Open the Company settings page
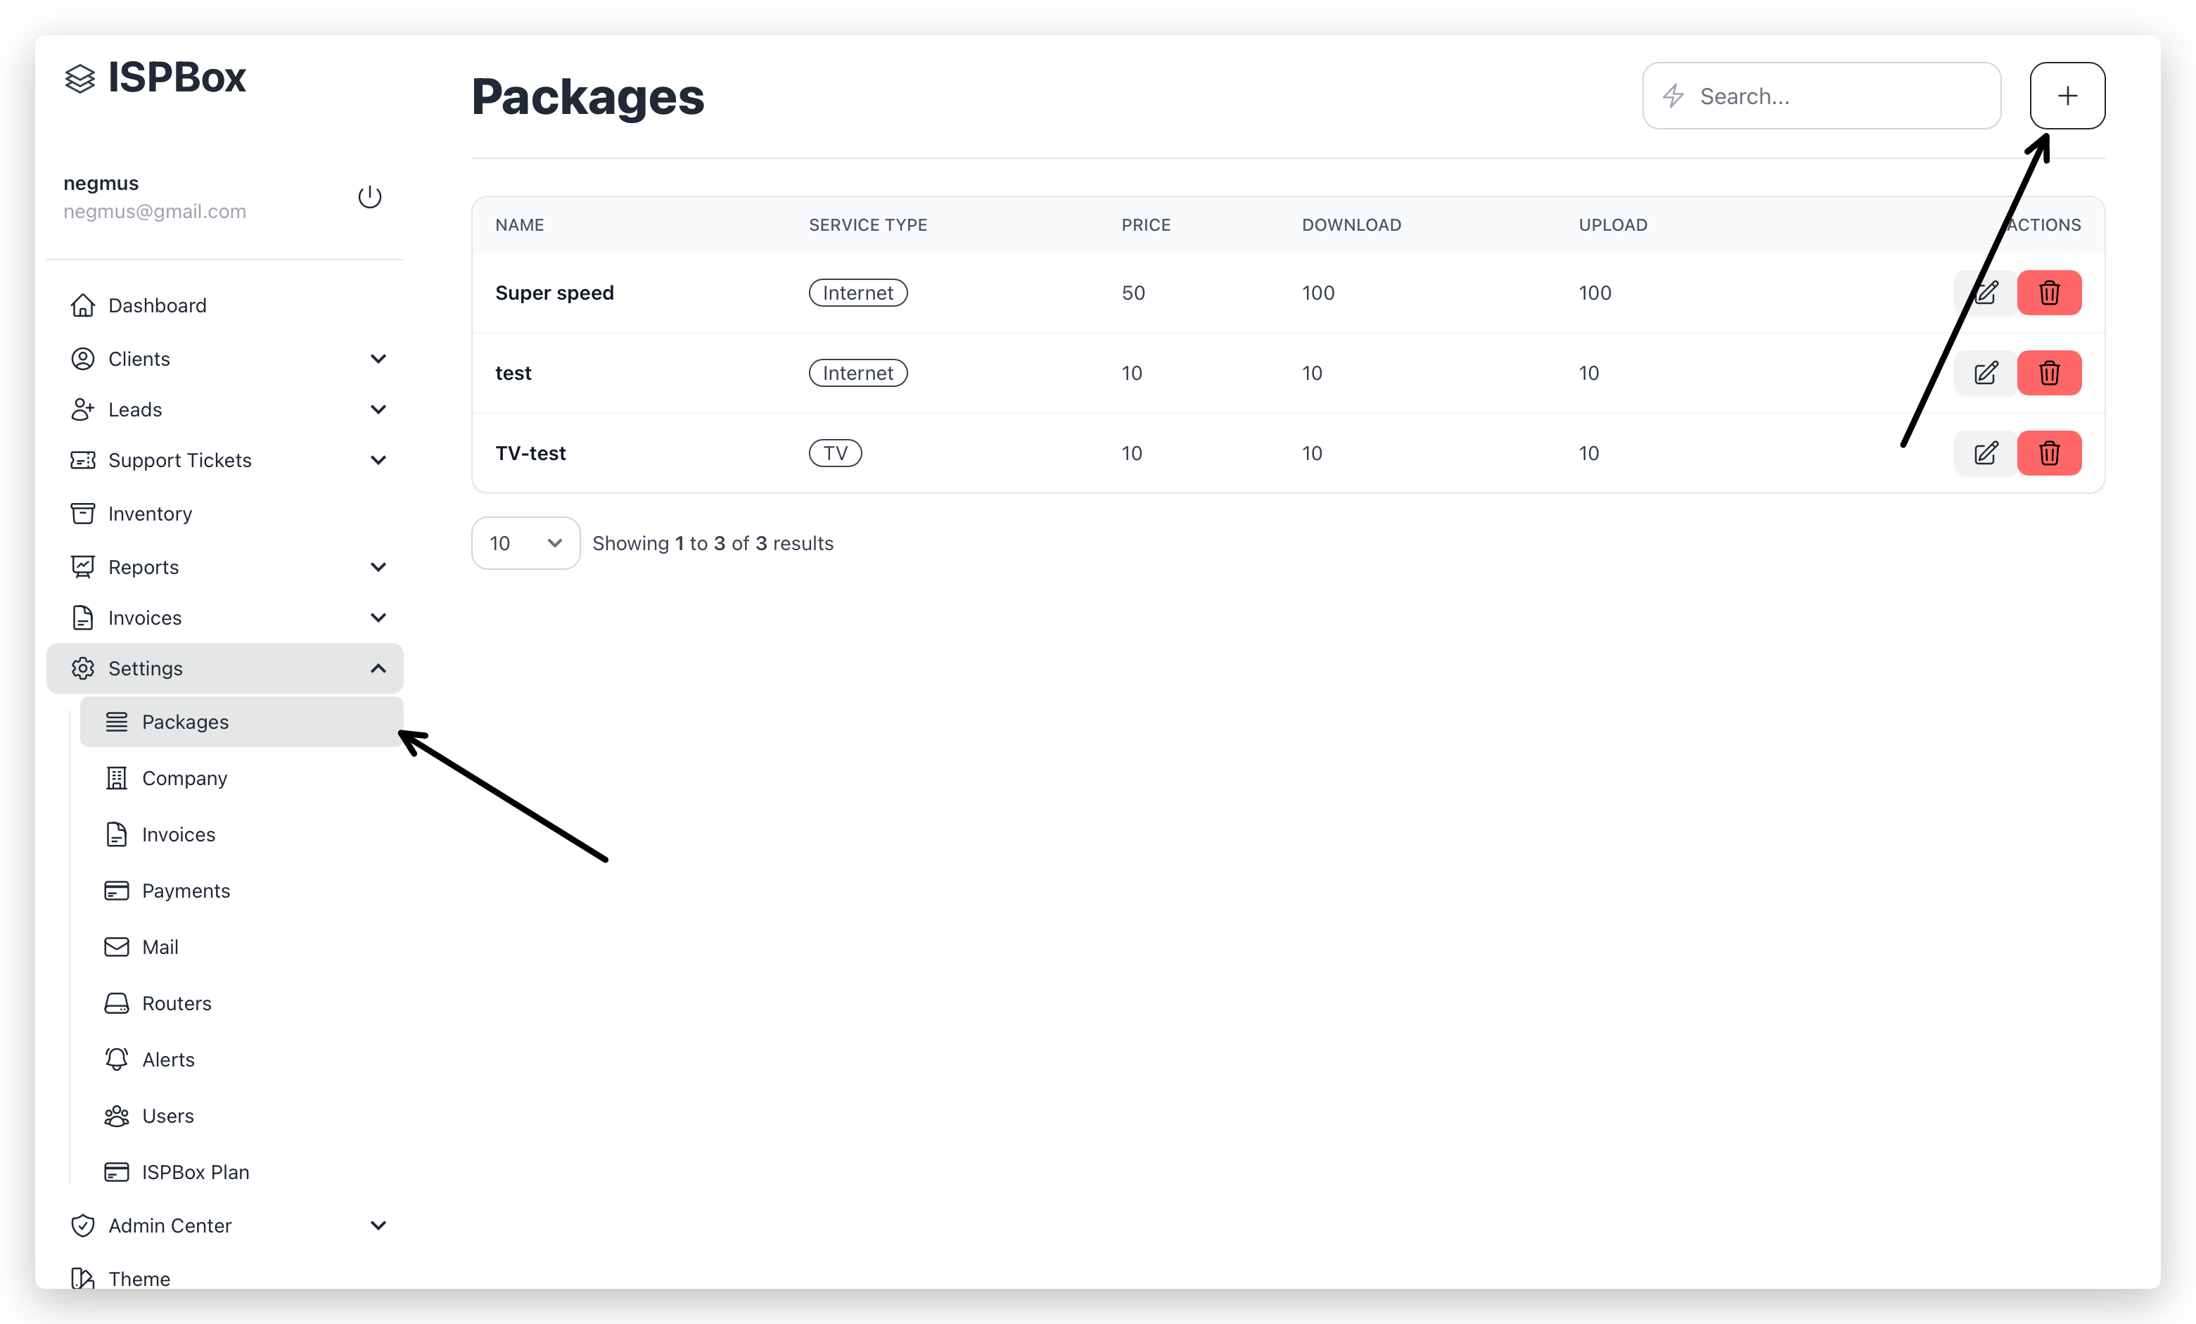The image size is (2196, 1324). 184,778
